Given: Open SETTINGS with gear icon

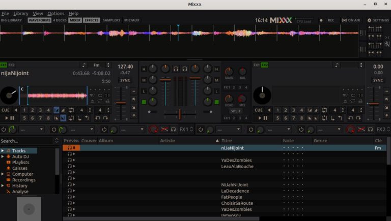Looking at the screenshot, I should point(378,20).
